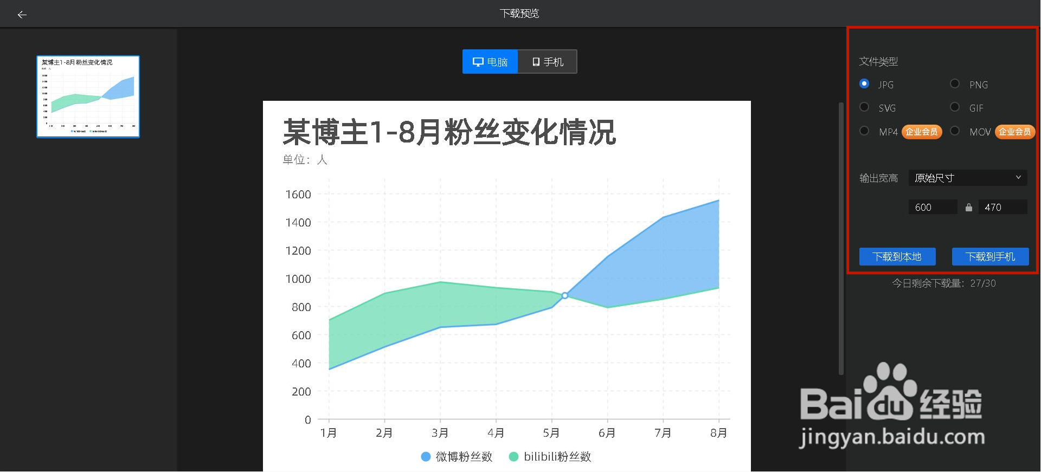Click the line intersection point marker

point(565,295)
